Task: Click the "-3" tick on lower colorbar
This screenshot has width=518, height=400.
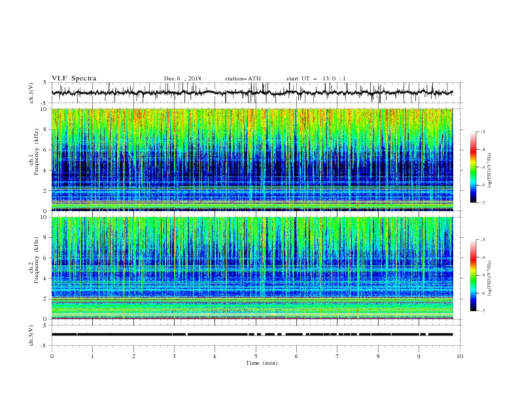Action: [x=483, y=240]
